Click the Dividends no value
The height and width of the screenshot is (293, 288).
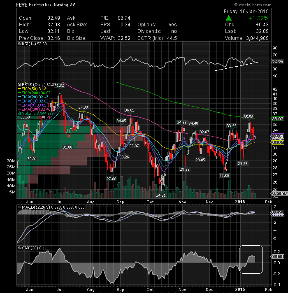pos(174,31)
